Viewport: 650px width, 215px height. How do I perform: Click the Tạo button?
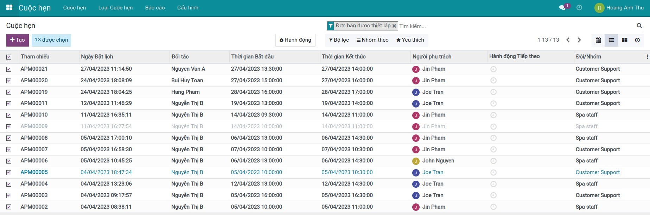(17, 40)
